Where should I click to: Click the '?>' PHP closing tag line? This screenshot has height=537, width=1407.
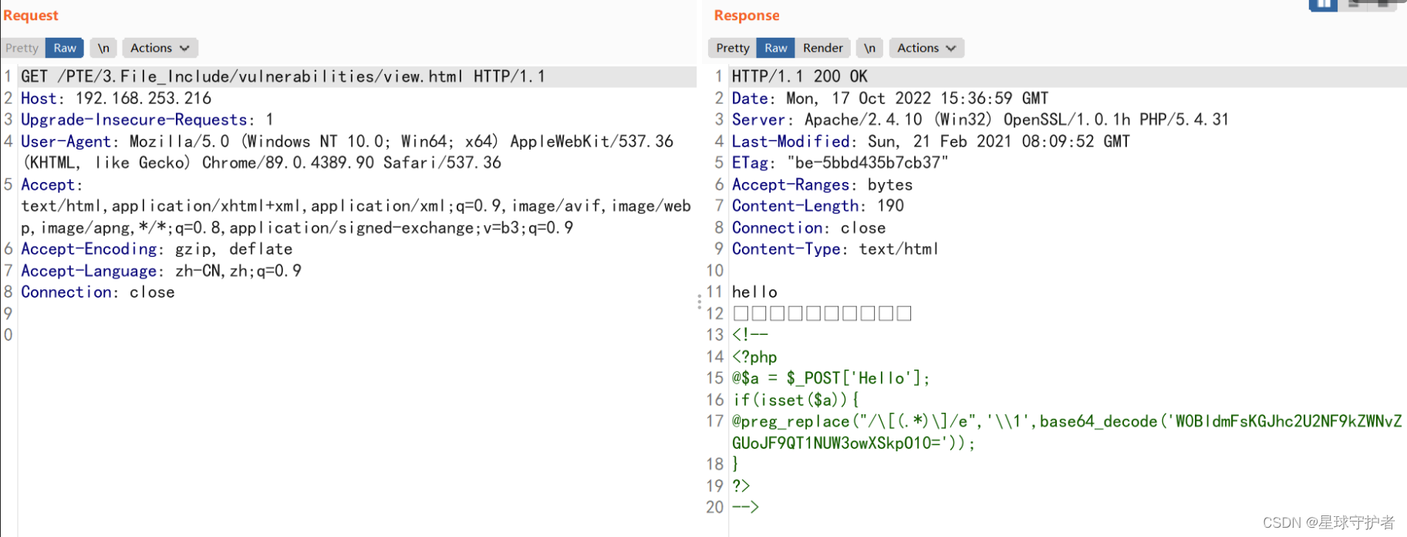tap(741, 485)
